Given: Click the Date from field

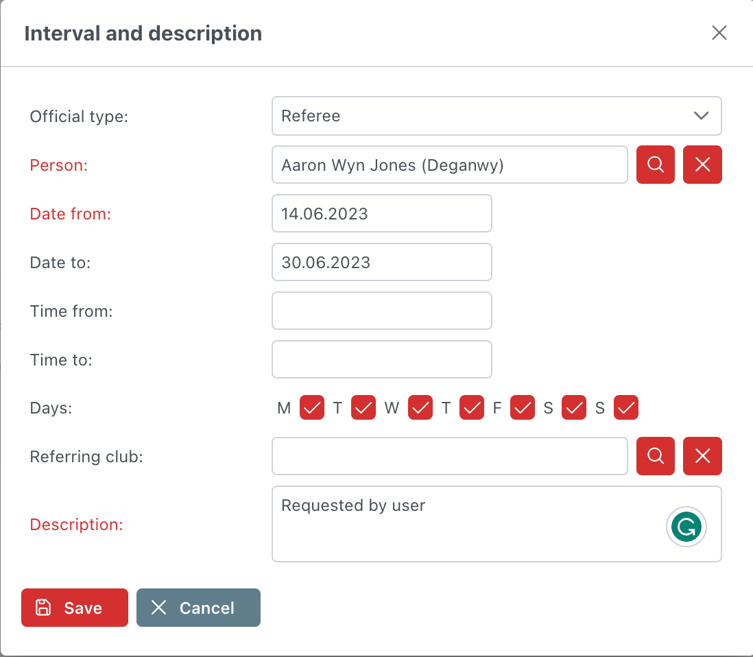Looking at the screenshot, I should point(381,213).
